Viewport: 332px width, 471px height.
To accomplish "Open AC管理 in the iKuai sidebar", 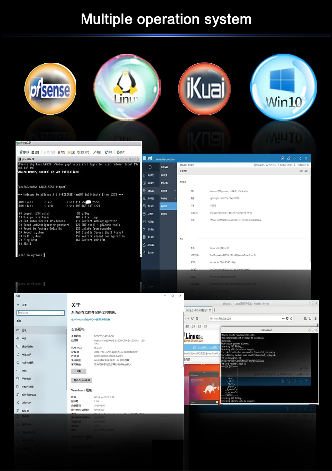I will (x=150, y=214).
